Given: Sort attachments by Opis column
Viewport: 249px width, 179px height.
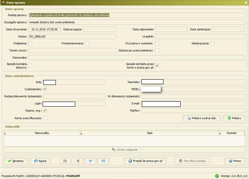Looking at the screenshot, I should pyautogui.click(x=150, y=133).
